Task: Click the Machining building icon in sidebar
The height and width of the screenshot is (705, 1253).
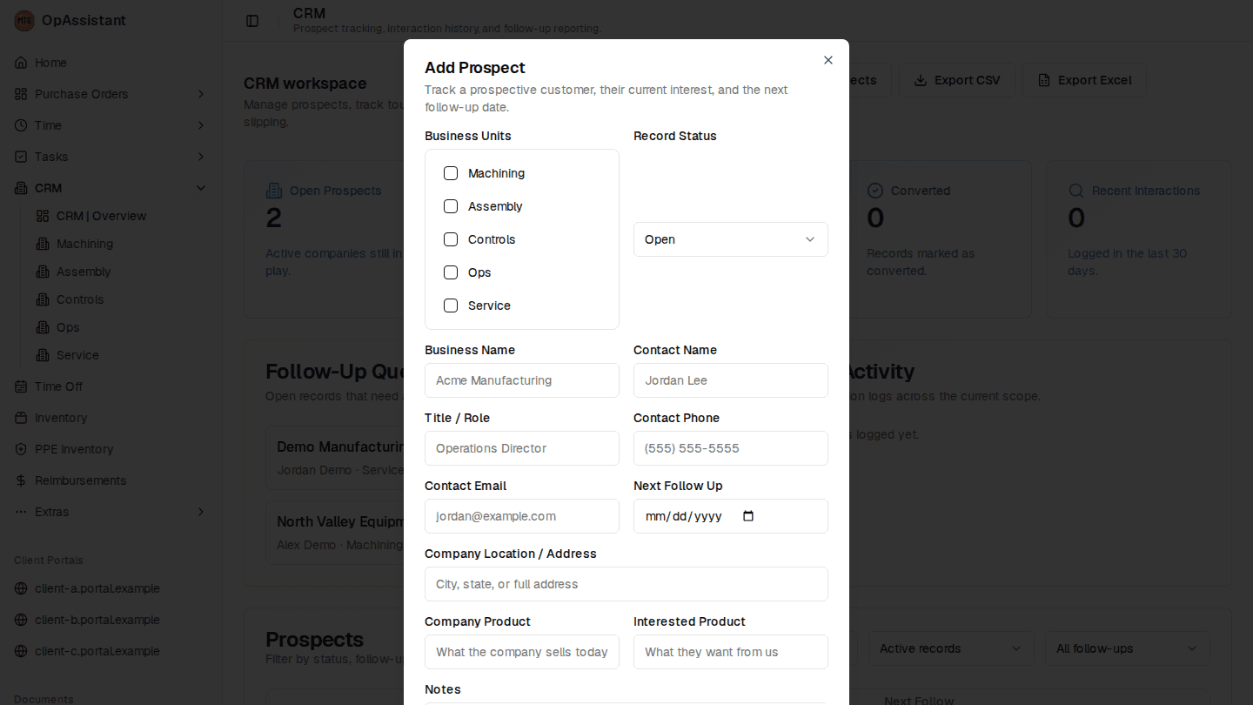Action: click(x=43, y=244)
